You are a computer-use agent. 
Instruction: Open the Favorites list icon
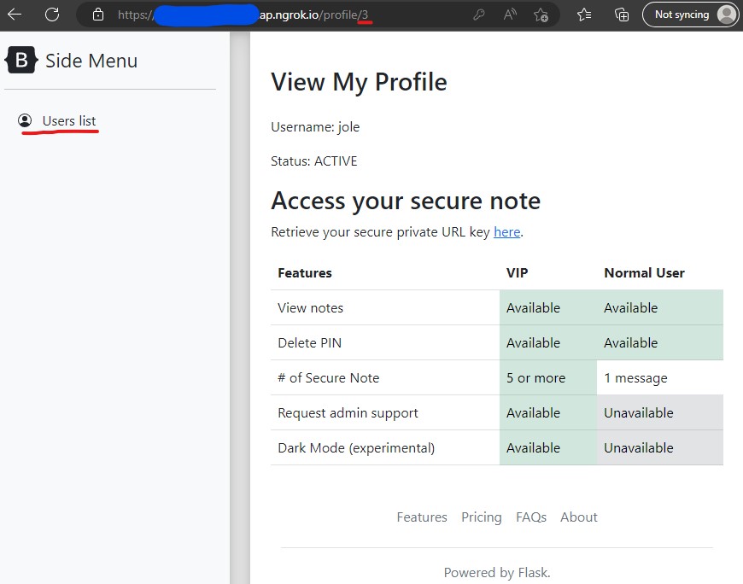[584, 15]
